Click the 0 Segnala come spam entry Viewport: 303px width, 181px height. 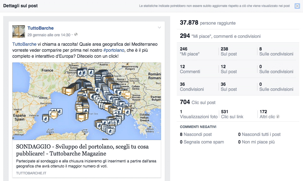(202, 142)
